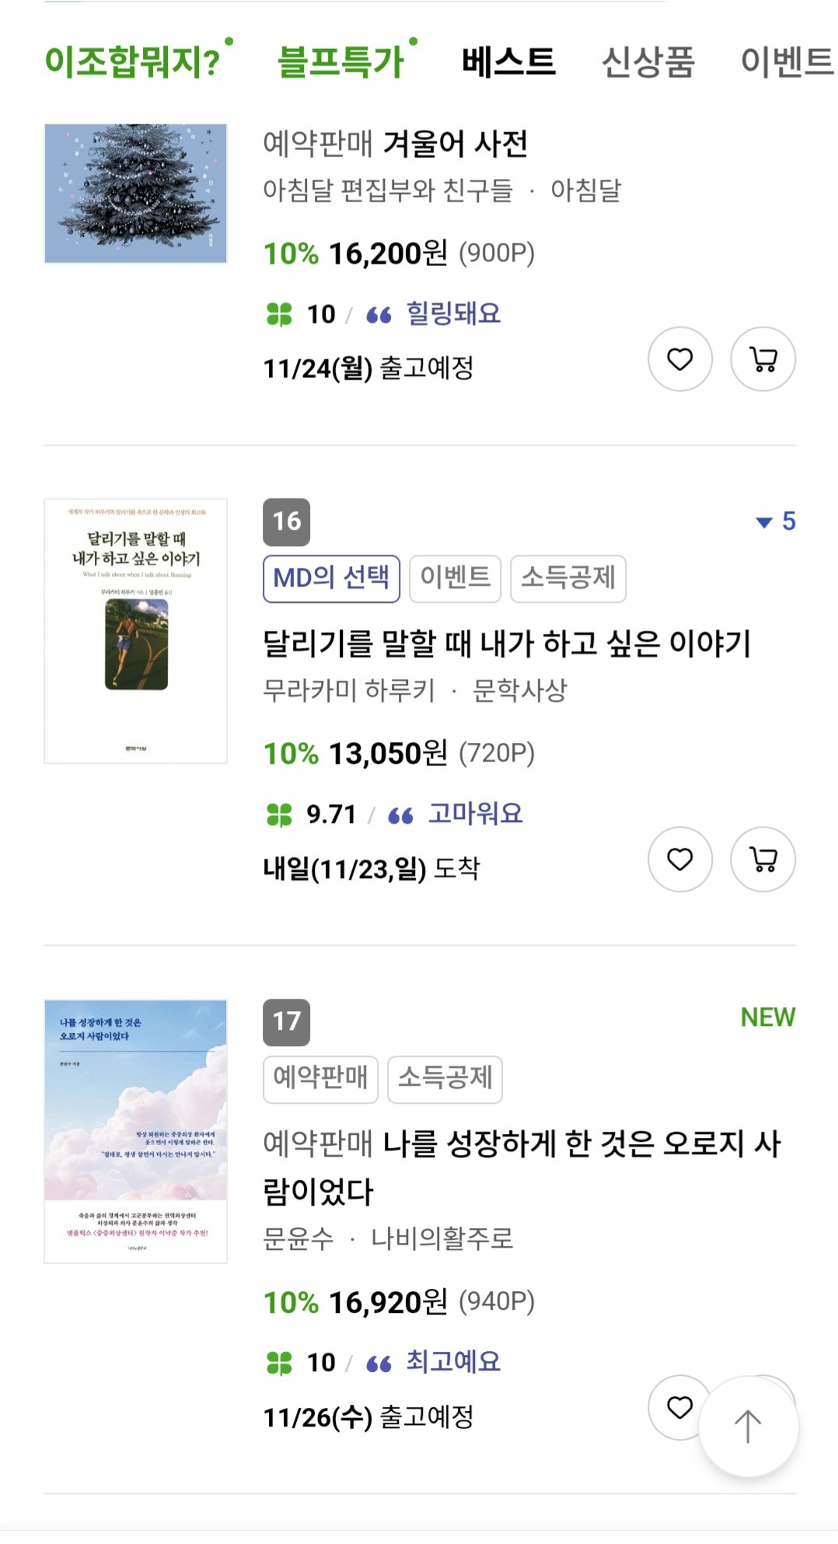Open the 이벤트 badge on item 16
838x1544 pixels.
(x=455, y=577)
